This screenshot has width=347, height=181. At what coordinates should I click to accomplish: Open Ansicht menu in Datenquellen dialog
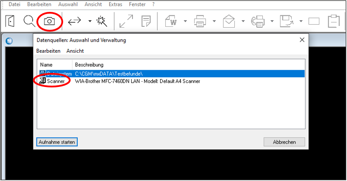tap(75, 51)
